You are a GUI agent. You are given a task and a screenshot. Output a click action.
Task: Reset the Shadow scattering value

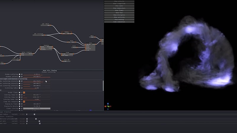point(22,74)
